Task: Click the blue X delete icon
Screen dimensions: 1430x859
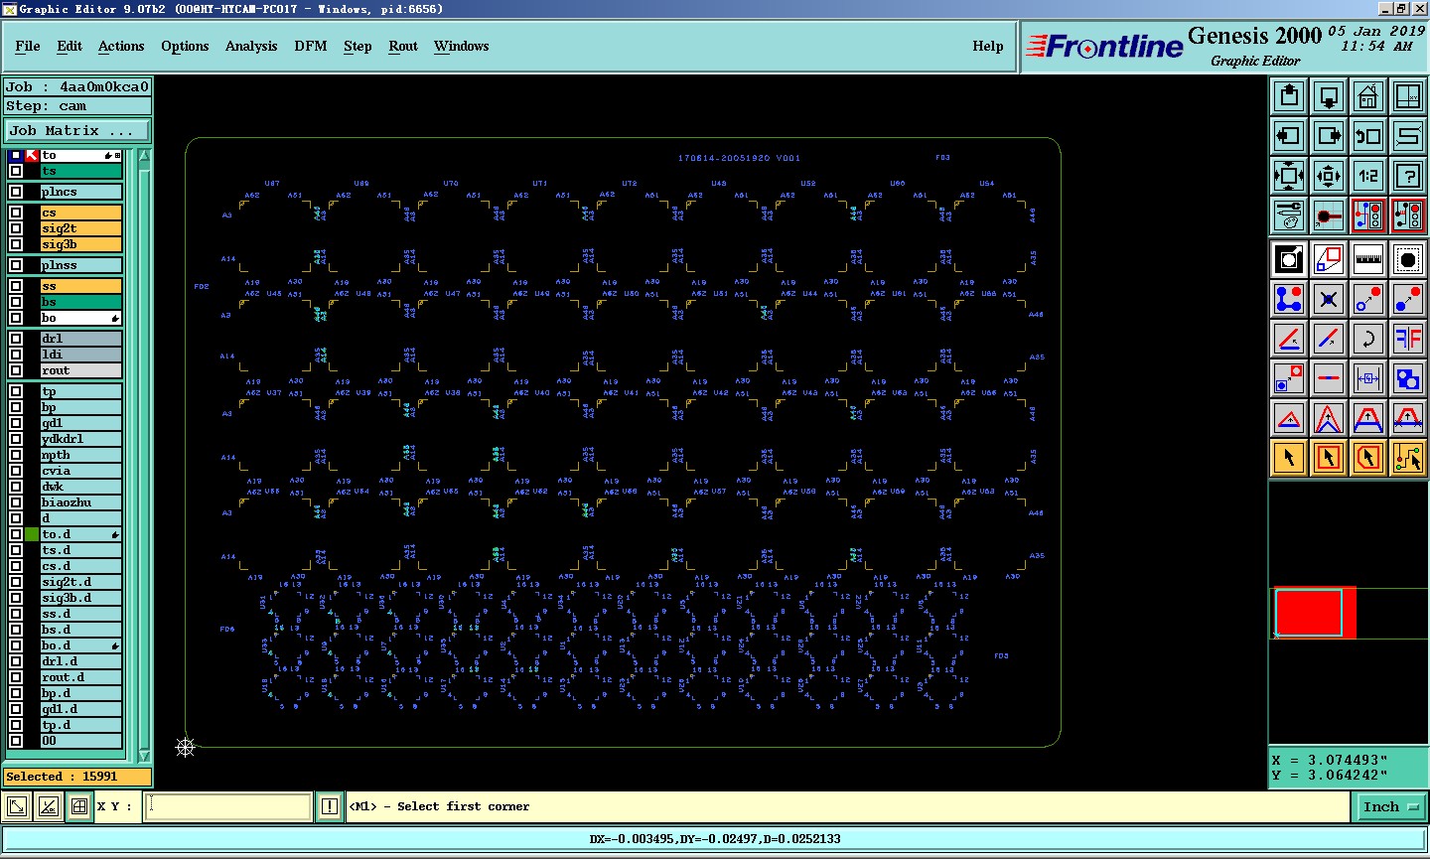Action: coord(1329,299)
